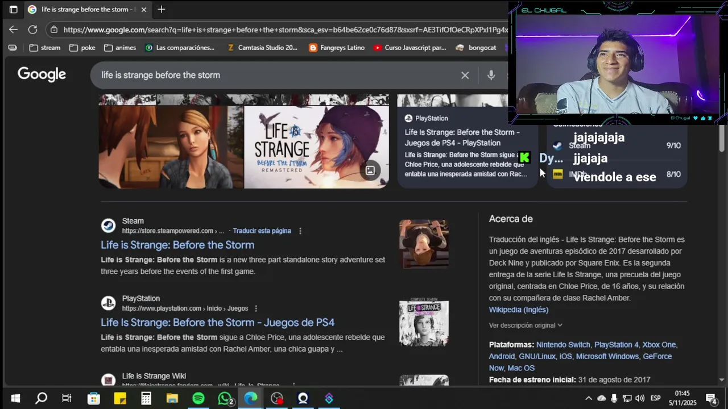The height and width of the screenshot is (409, 728).
Task: Open 'Curso Javascript par...' bookmark
Action: pyautogui.click(x=410, y=48)
